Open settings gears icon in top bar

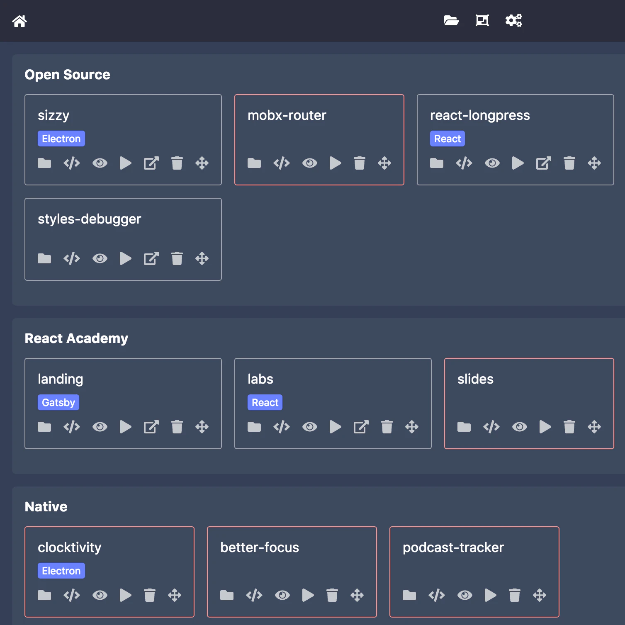[x=513, y=20]
